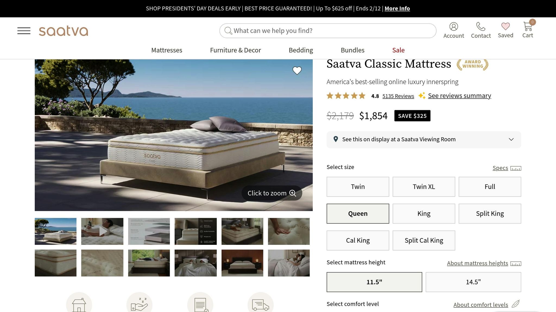556x312 pixels.
Task: Open the Mattresses menu
Action: [x=166, y=50]
